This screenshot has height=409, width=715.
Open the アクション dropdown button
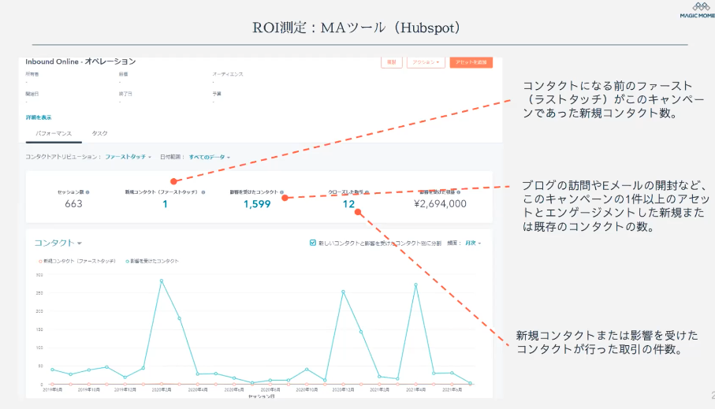426,62
